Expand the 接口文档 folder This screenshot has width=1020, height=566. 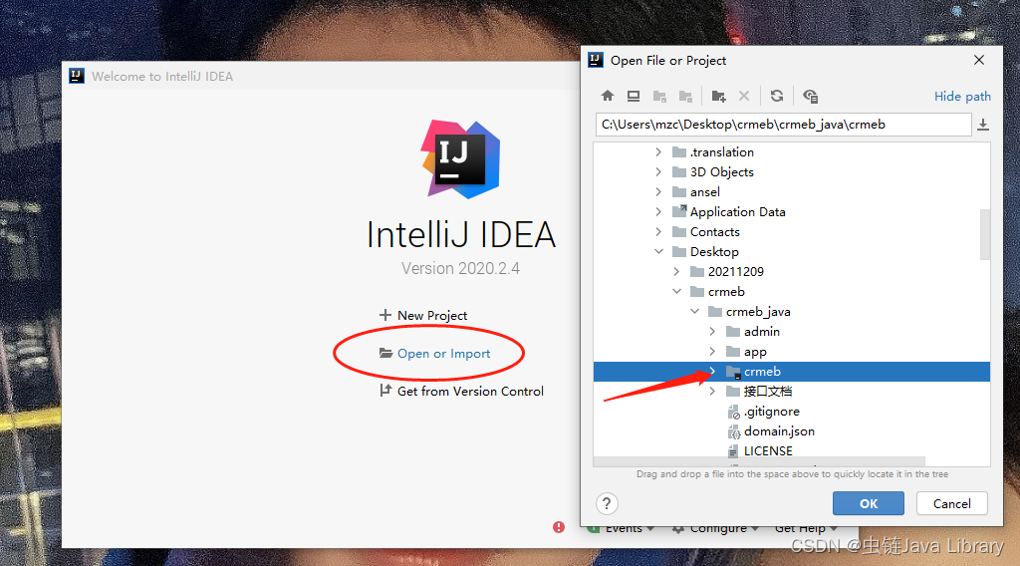coord(712,391)
